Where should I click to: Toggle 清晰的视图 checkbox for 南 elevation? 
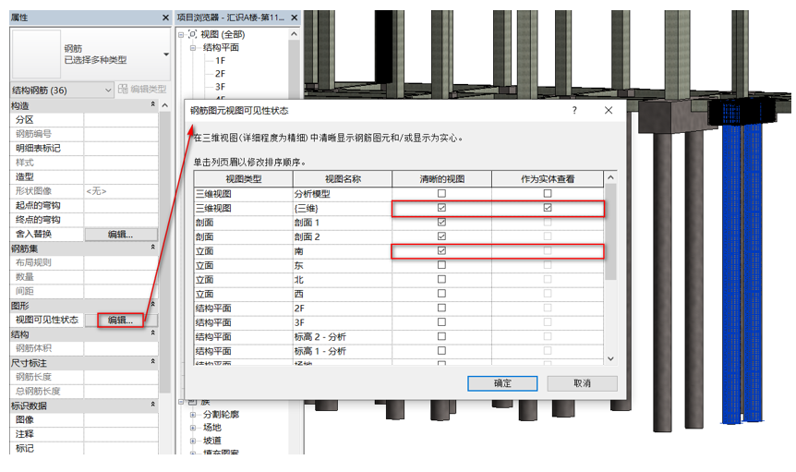pos(441,251)
